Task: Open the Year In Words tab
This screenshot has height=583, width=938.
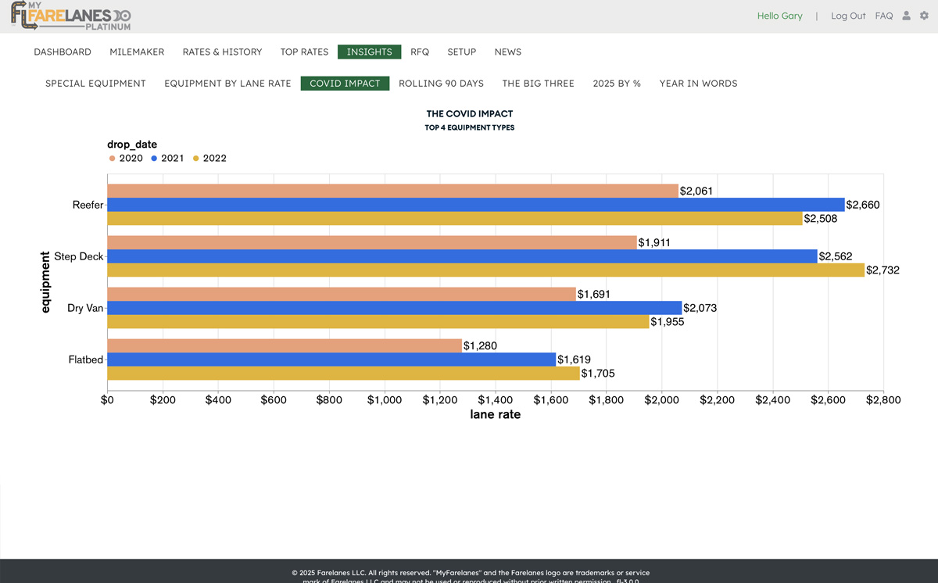Action: point(698,84)
